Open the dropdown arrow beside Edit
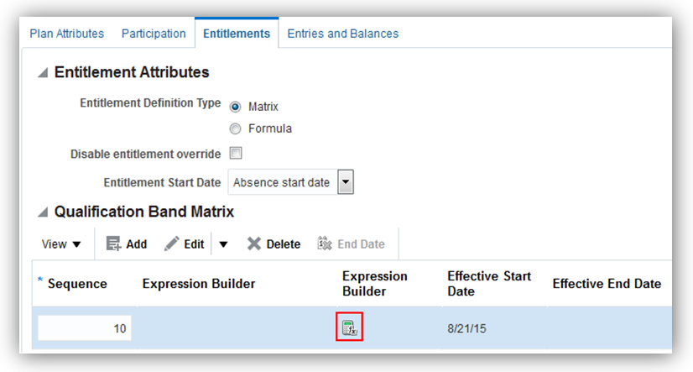The image size is (693, 372). (223, 244)
